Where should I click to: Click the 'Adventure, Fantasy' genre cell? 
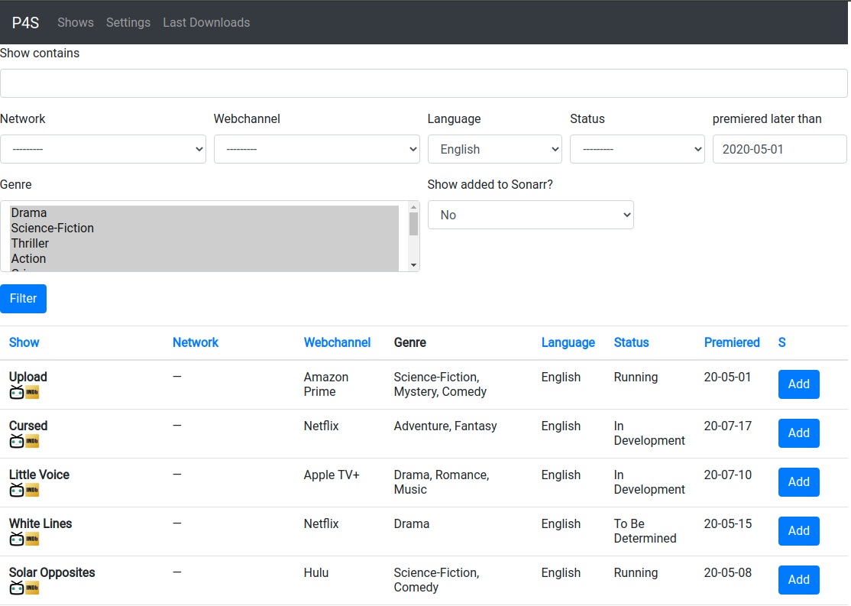(445, 426)
